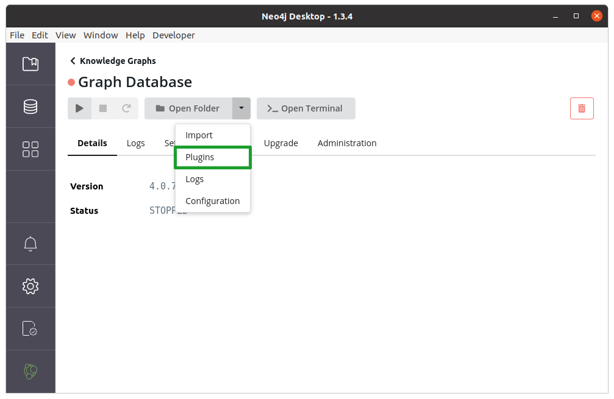Switch to the Administration tab
The height and width of the screenshot is (399, 614).
pyautogui.click(x=347, y=143)
